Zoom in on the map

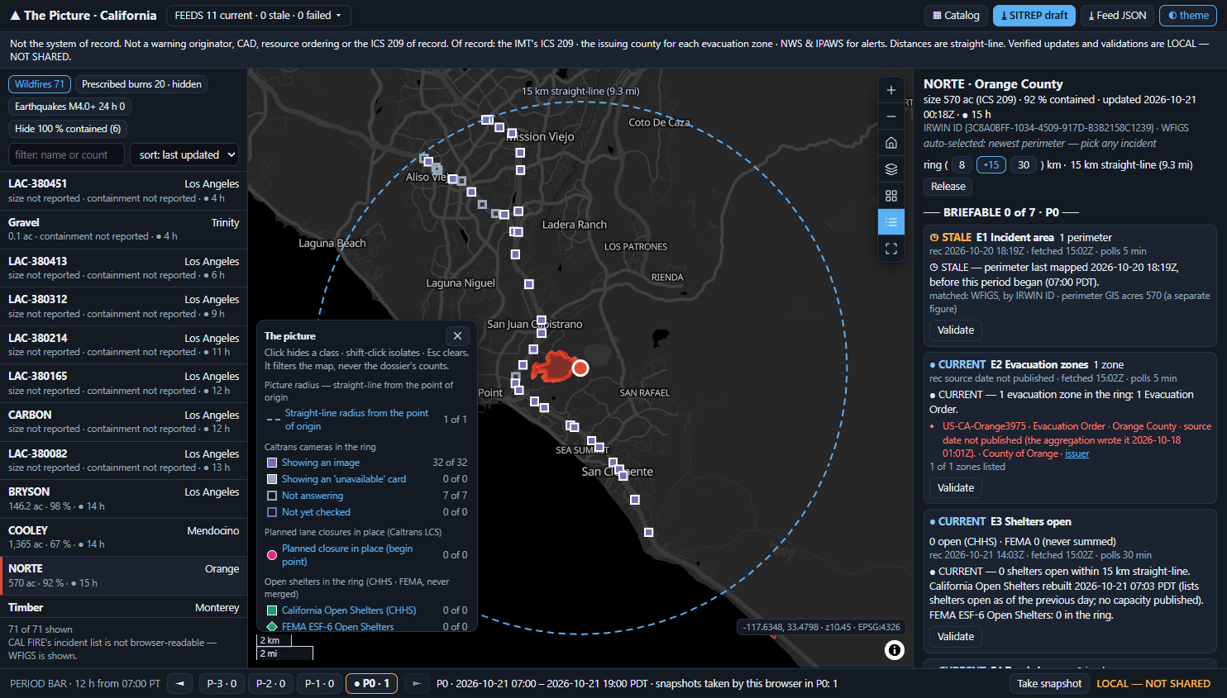[890, 90]
